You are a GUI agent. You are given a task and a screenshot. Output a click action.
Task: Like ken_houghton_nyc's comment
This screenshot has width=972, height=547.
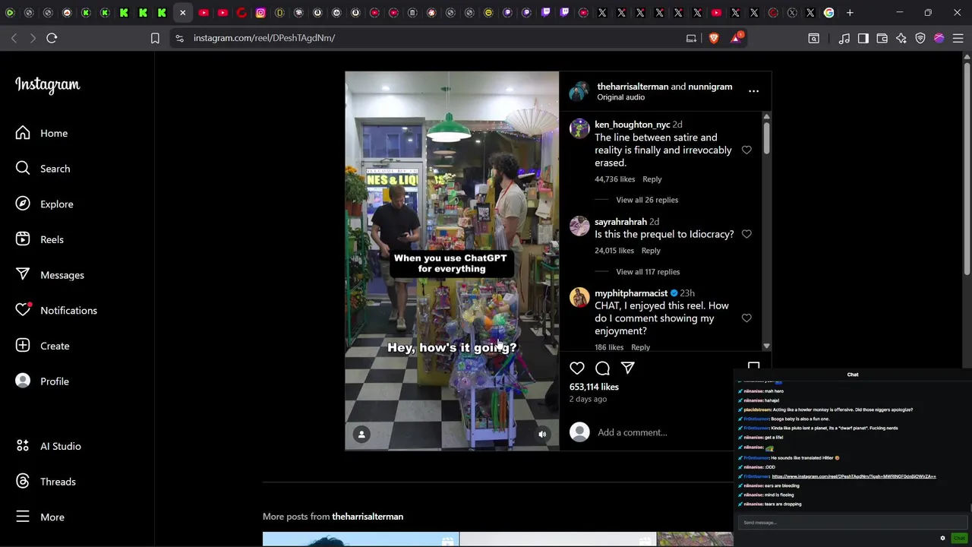(746, 150)
